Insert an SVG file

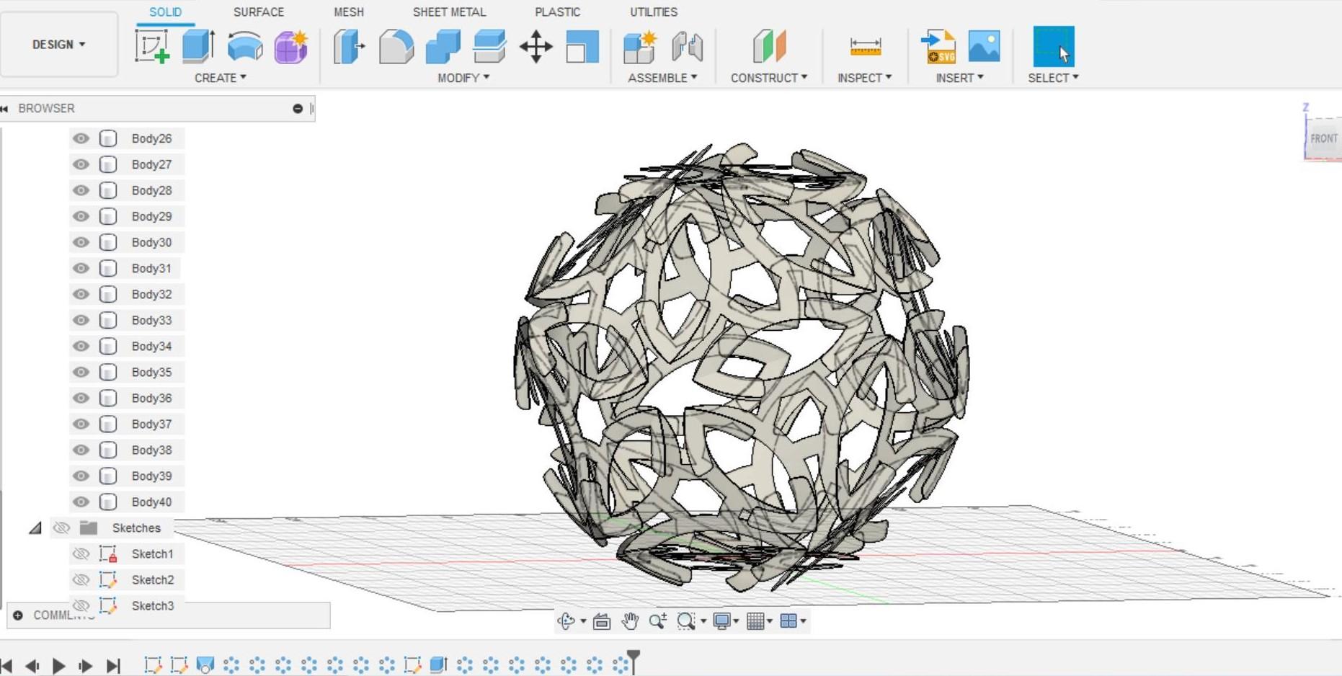pyautogui.click(x=940, y=48)
